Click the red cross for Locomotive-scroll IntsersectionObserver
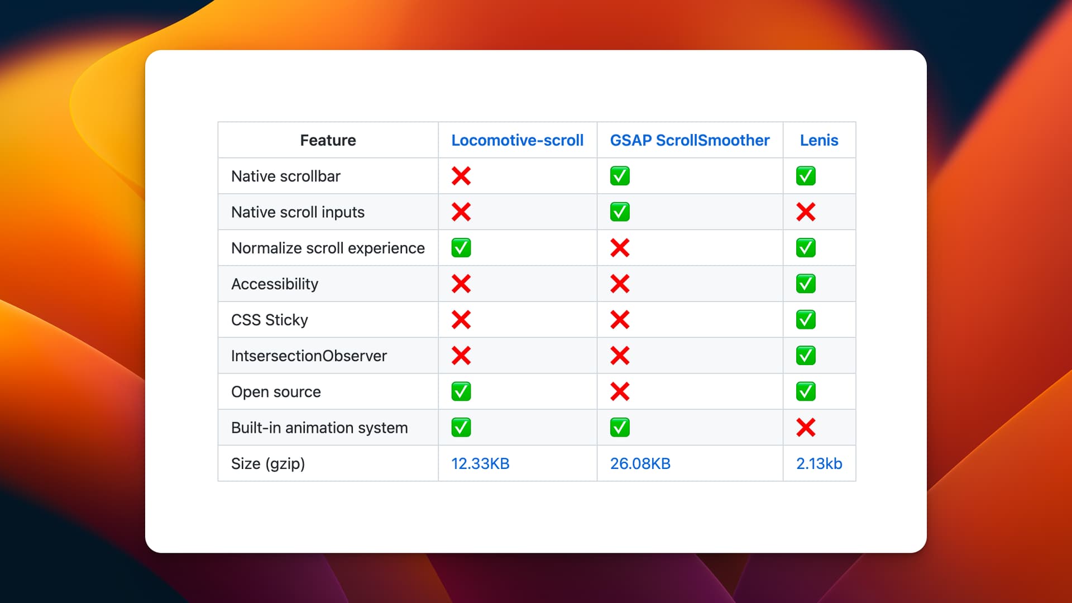The height and width of the screenshot is (603, 1072). click(461, 356)
